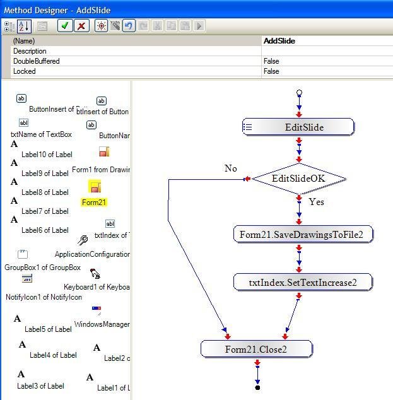Click the greyed redo toolbar icon

[x=143, y=26]
